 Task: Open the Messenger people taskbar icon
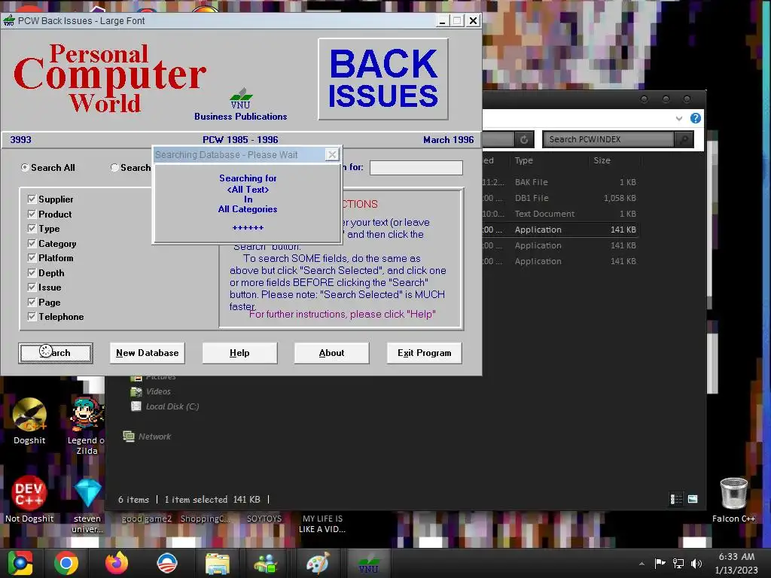(x=266, y=563)
